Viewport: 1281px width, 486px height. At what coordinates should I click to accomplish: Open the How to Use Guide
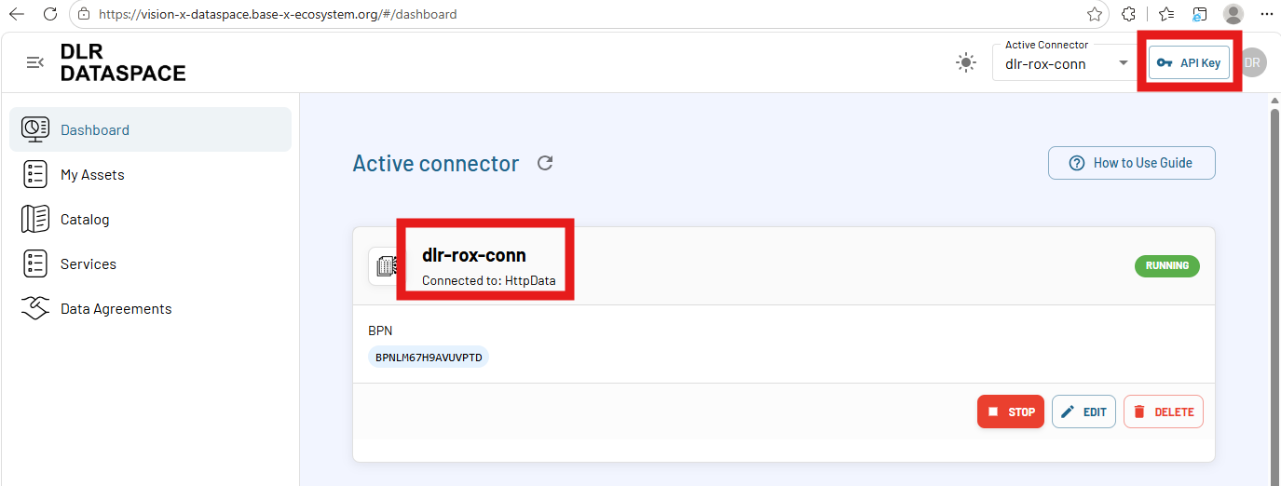pos(1132,163)
